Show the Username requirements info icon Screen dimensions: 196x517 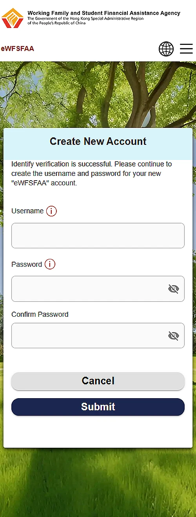click(x=51, y=211)
